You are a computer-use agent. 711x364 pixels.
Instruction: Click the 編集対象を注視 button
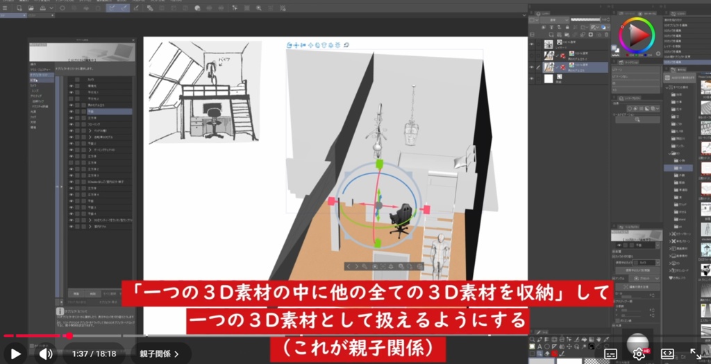click(x=637, y=286)
